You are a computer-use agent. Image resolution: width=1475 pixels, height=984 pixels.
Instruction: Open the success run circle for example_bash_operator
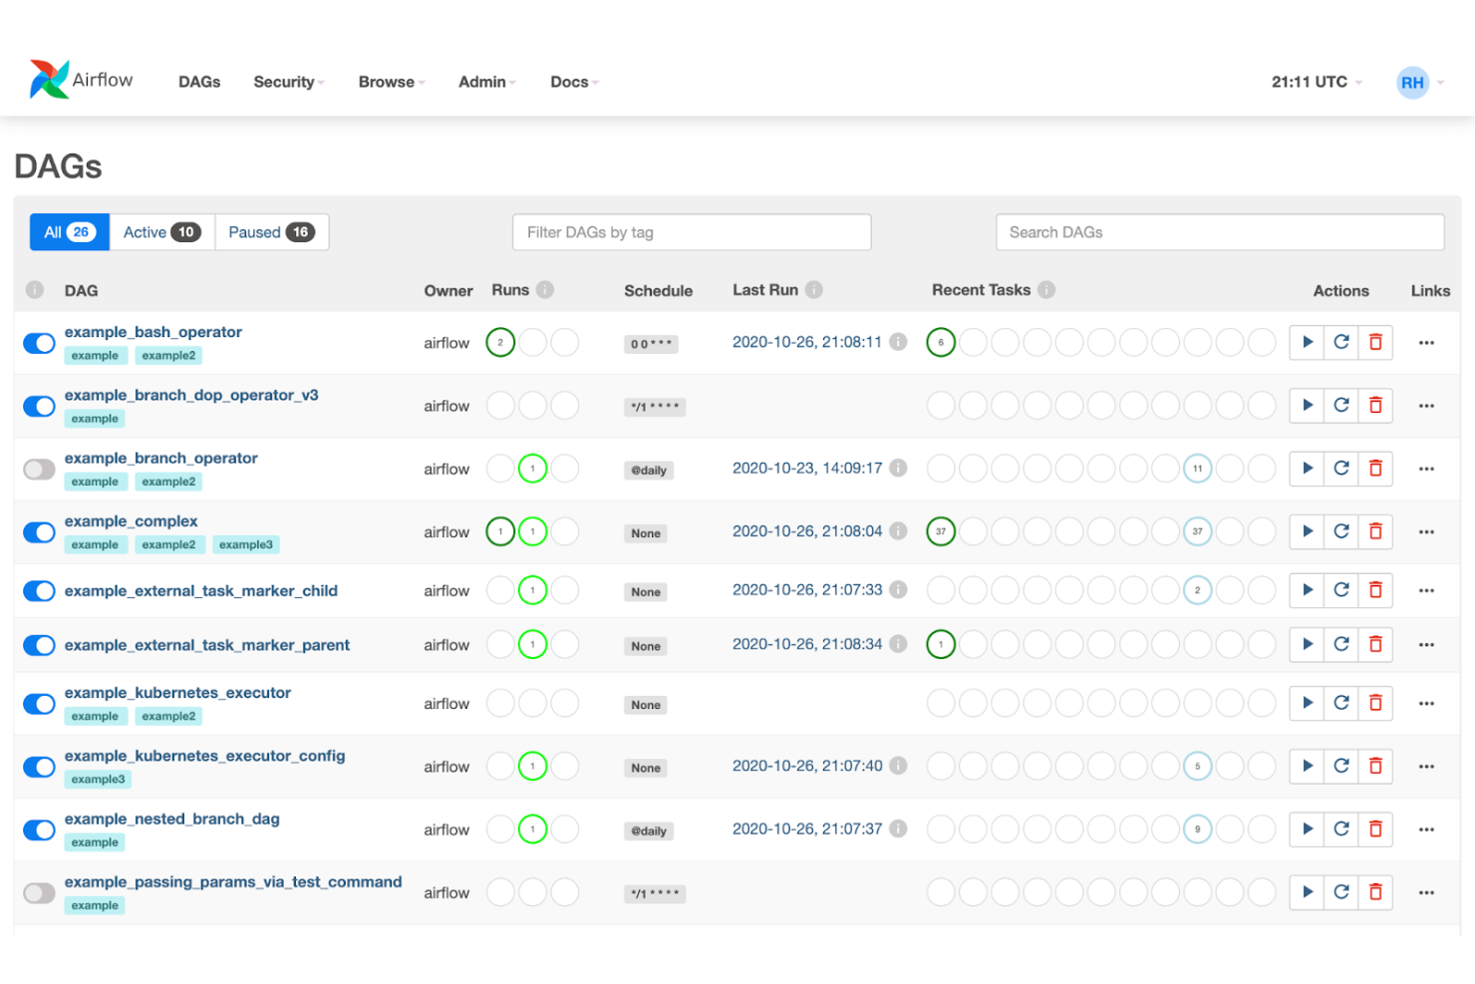click(500, 342)
